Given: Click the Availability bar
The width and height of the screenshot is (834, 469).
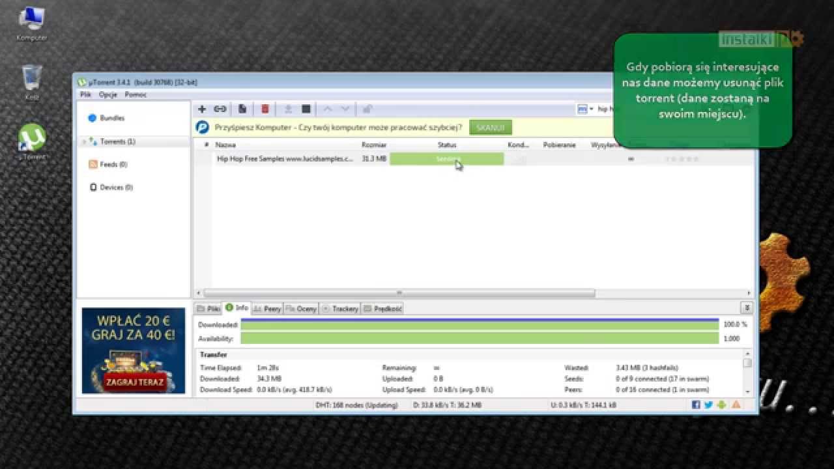Looking at the screenshot, I should click(480, 338).
